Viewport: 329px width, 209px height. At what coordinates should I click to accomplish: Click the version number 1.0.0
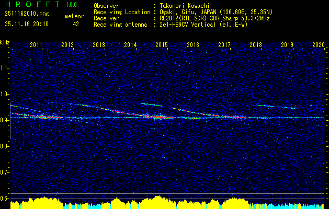click(71, 5)
